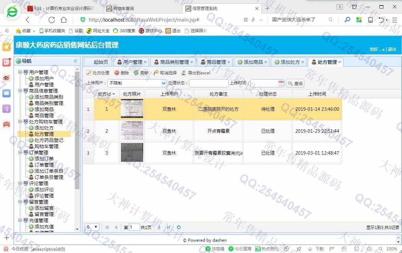Go to browser home page icon

pyautogui.click(x=64, y=20)
